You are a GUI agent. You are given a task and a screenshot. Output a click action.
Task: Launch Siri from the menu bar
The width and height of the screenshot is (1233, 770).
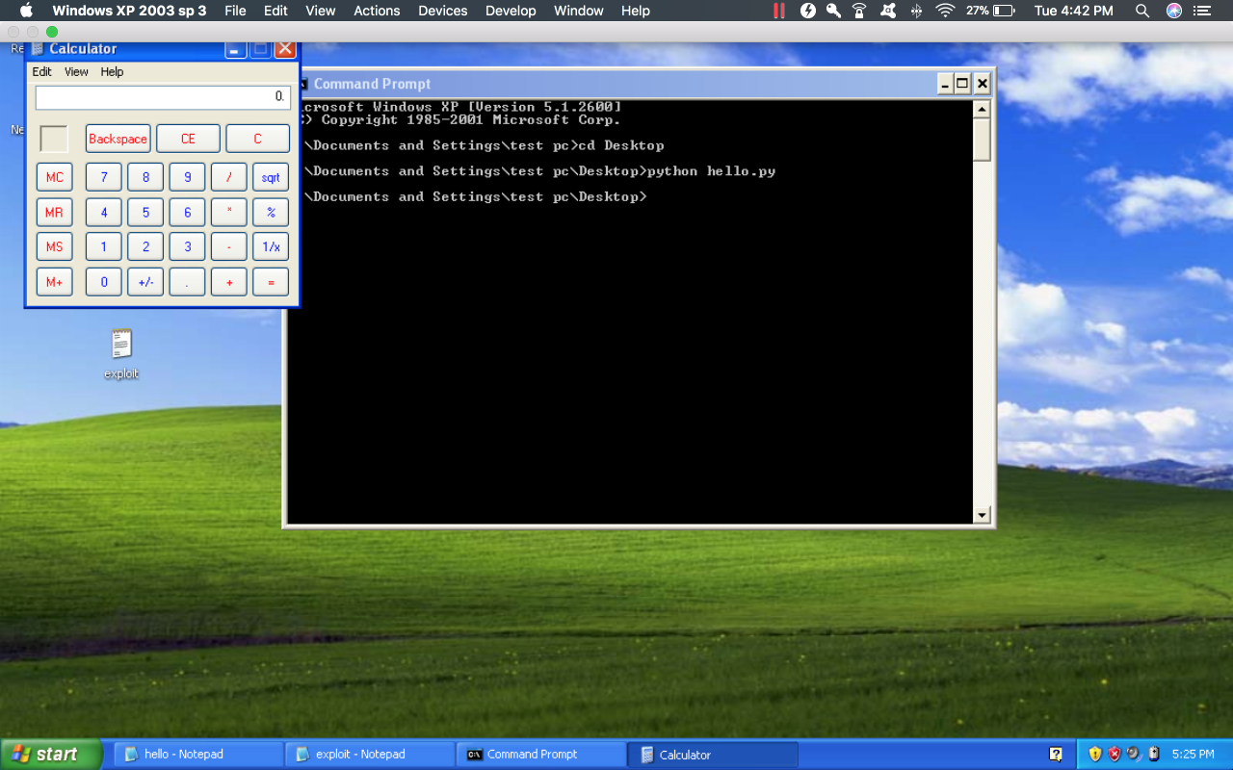click(x=1173, y=11)
